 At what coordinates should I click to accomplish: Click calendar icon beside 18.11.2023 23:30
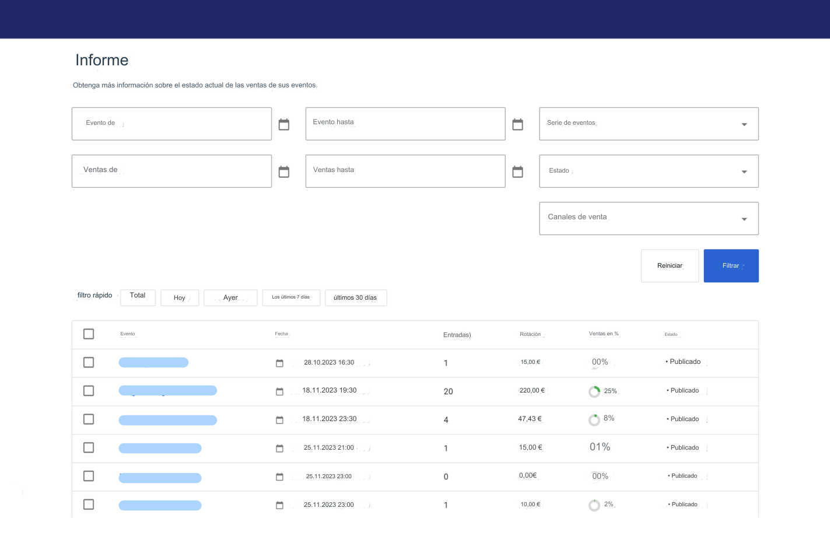pos(279,420)
